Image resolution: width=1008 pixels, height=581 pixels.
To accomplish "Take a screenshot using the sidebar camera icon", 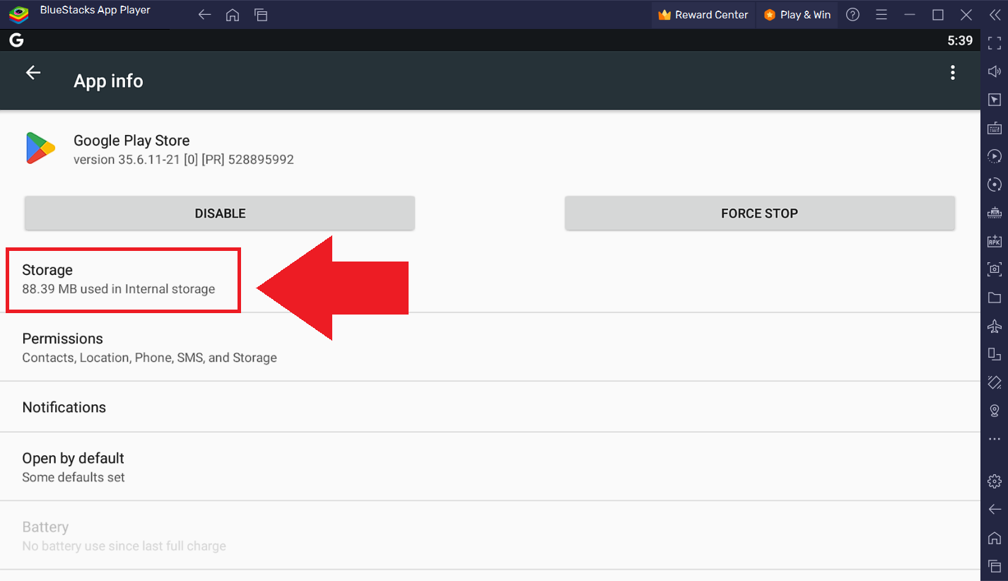I will 994,269.
